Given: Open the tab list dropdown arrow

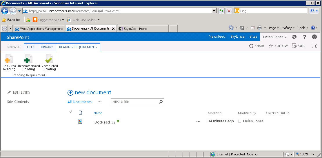Looking at the screenshot, I should pyautogui.click(x=11, y=29).
